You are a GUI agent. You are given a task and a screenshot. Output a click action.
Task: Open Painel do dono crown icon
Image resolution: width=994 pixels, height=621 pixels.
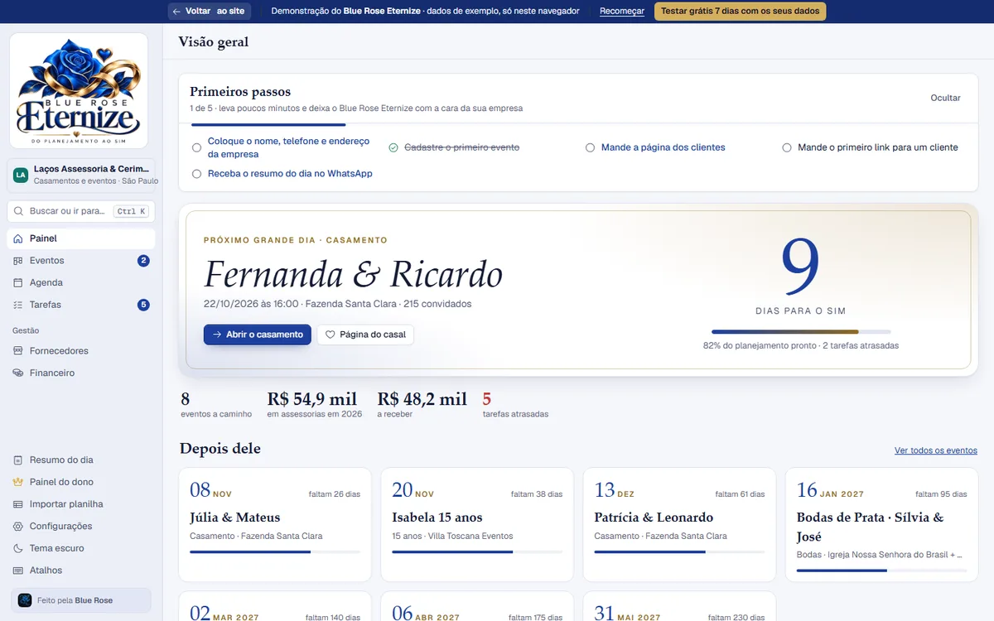coord(18,482)
